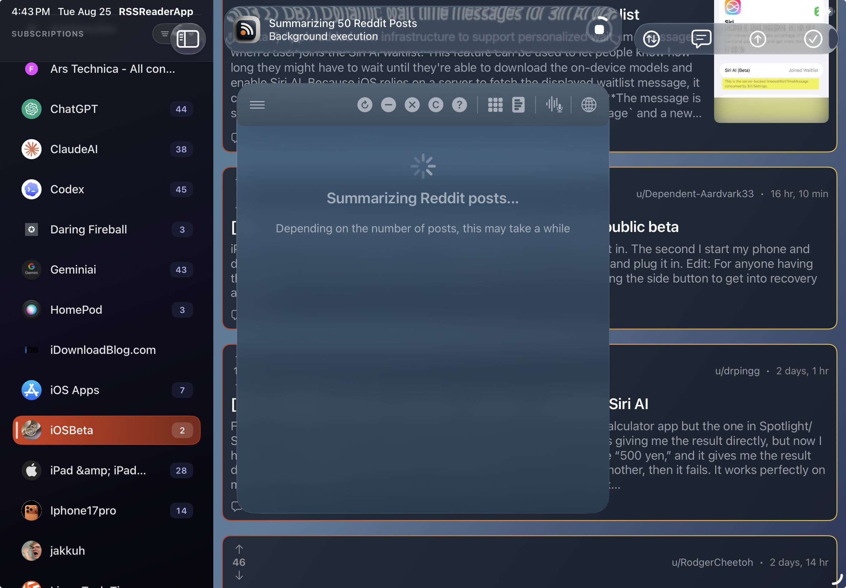The height and width of the screenshot is (588, 846).
Task: Click the '16 hr, 10 min' post timestamp
Action: tap(799, 194)
